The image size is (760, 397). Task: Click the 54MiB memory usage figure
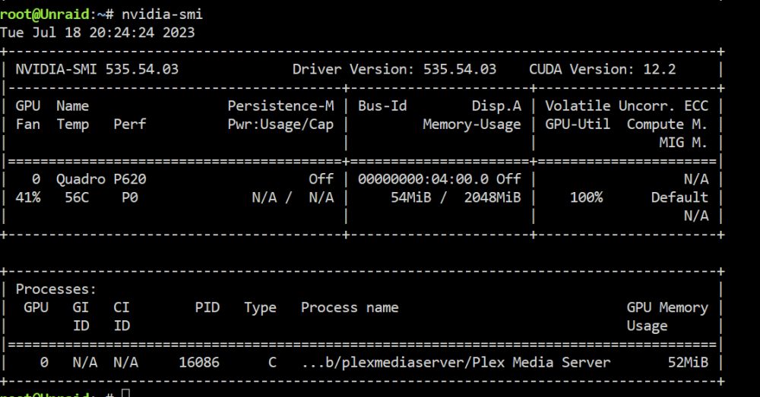click(x=410, y=197)
